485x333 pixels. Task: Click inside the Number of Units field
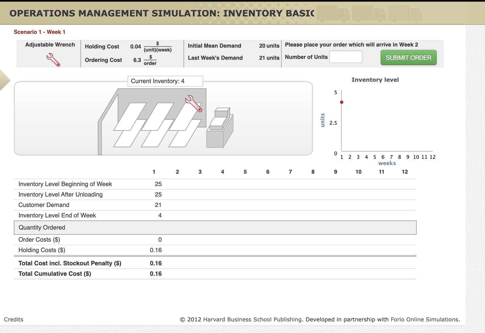pyautogui.click(x=346, y=57)
